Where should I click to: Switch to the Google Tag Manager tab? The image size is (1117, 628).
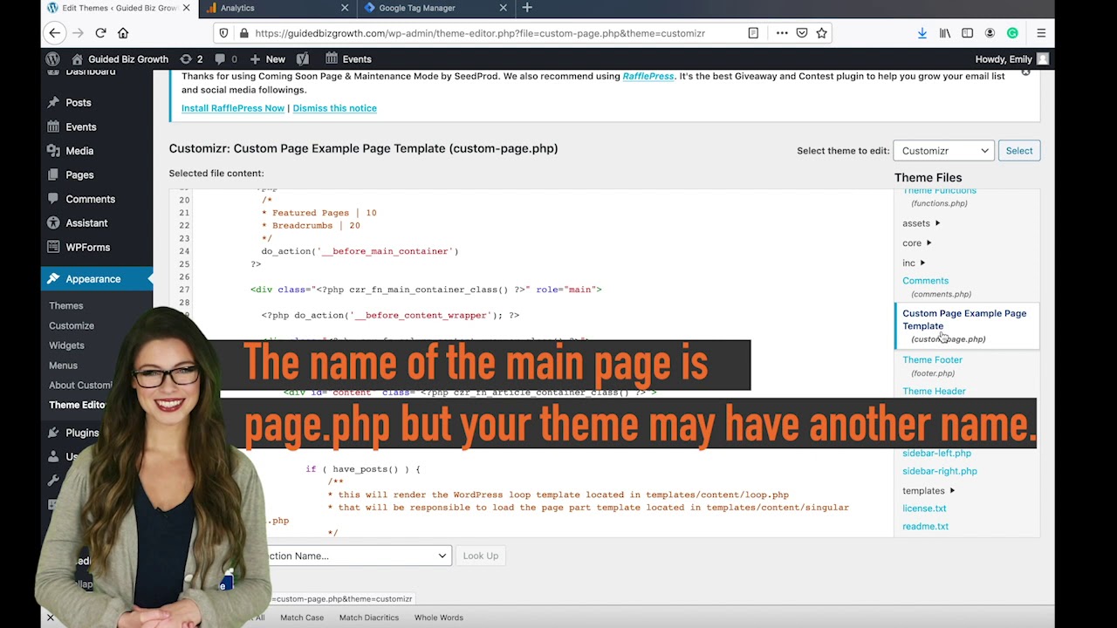coord(435,8)
